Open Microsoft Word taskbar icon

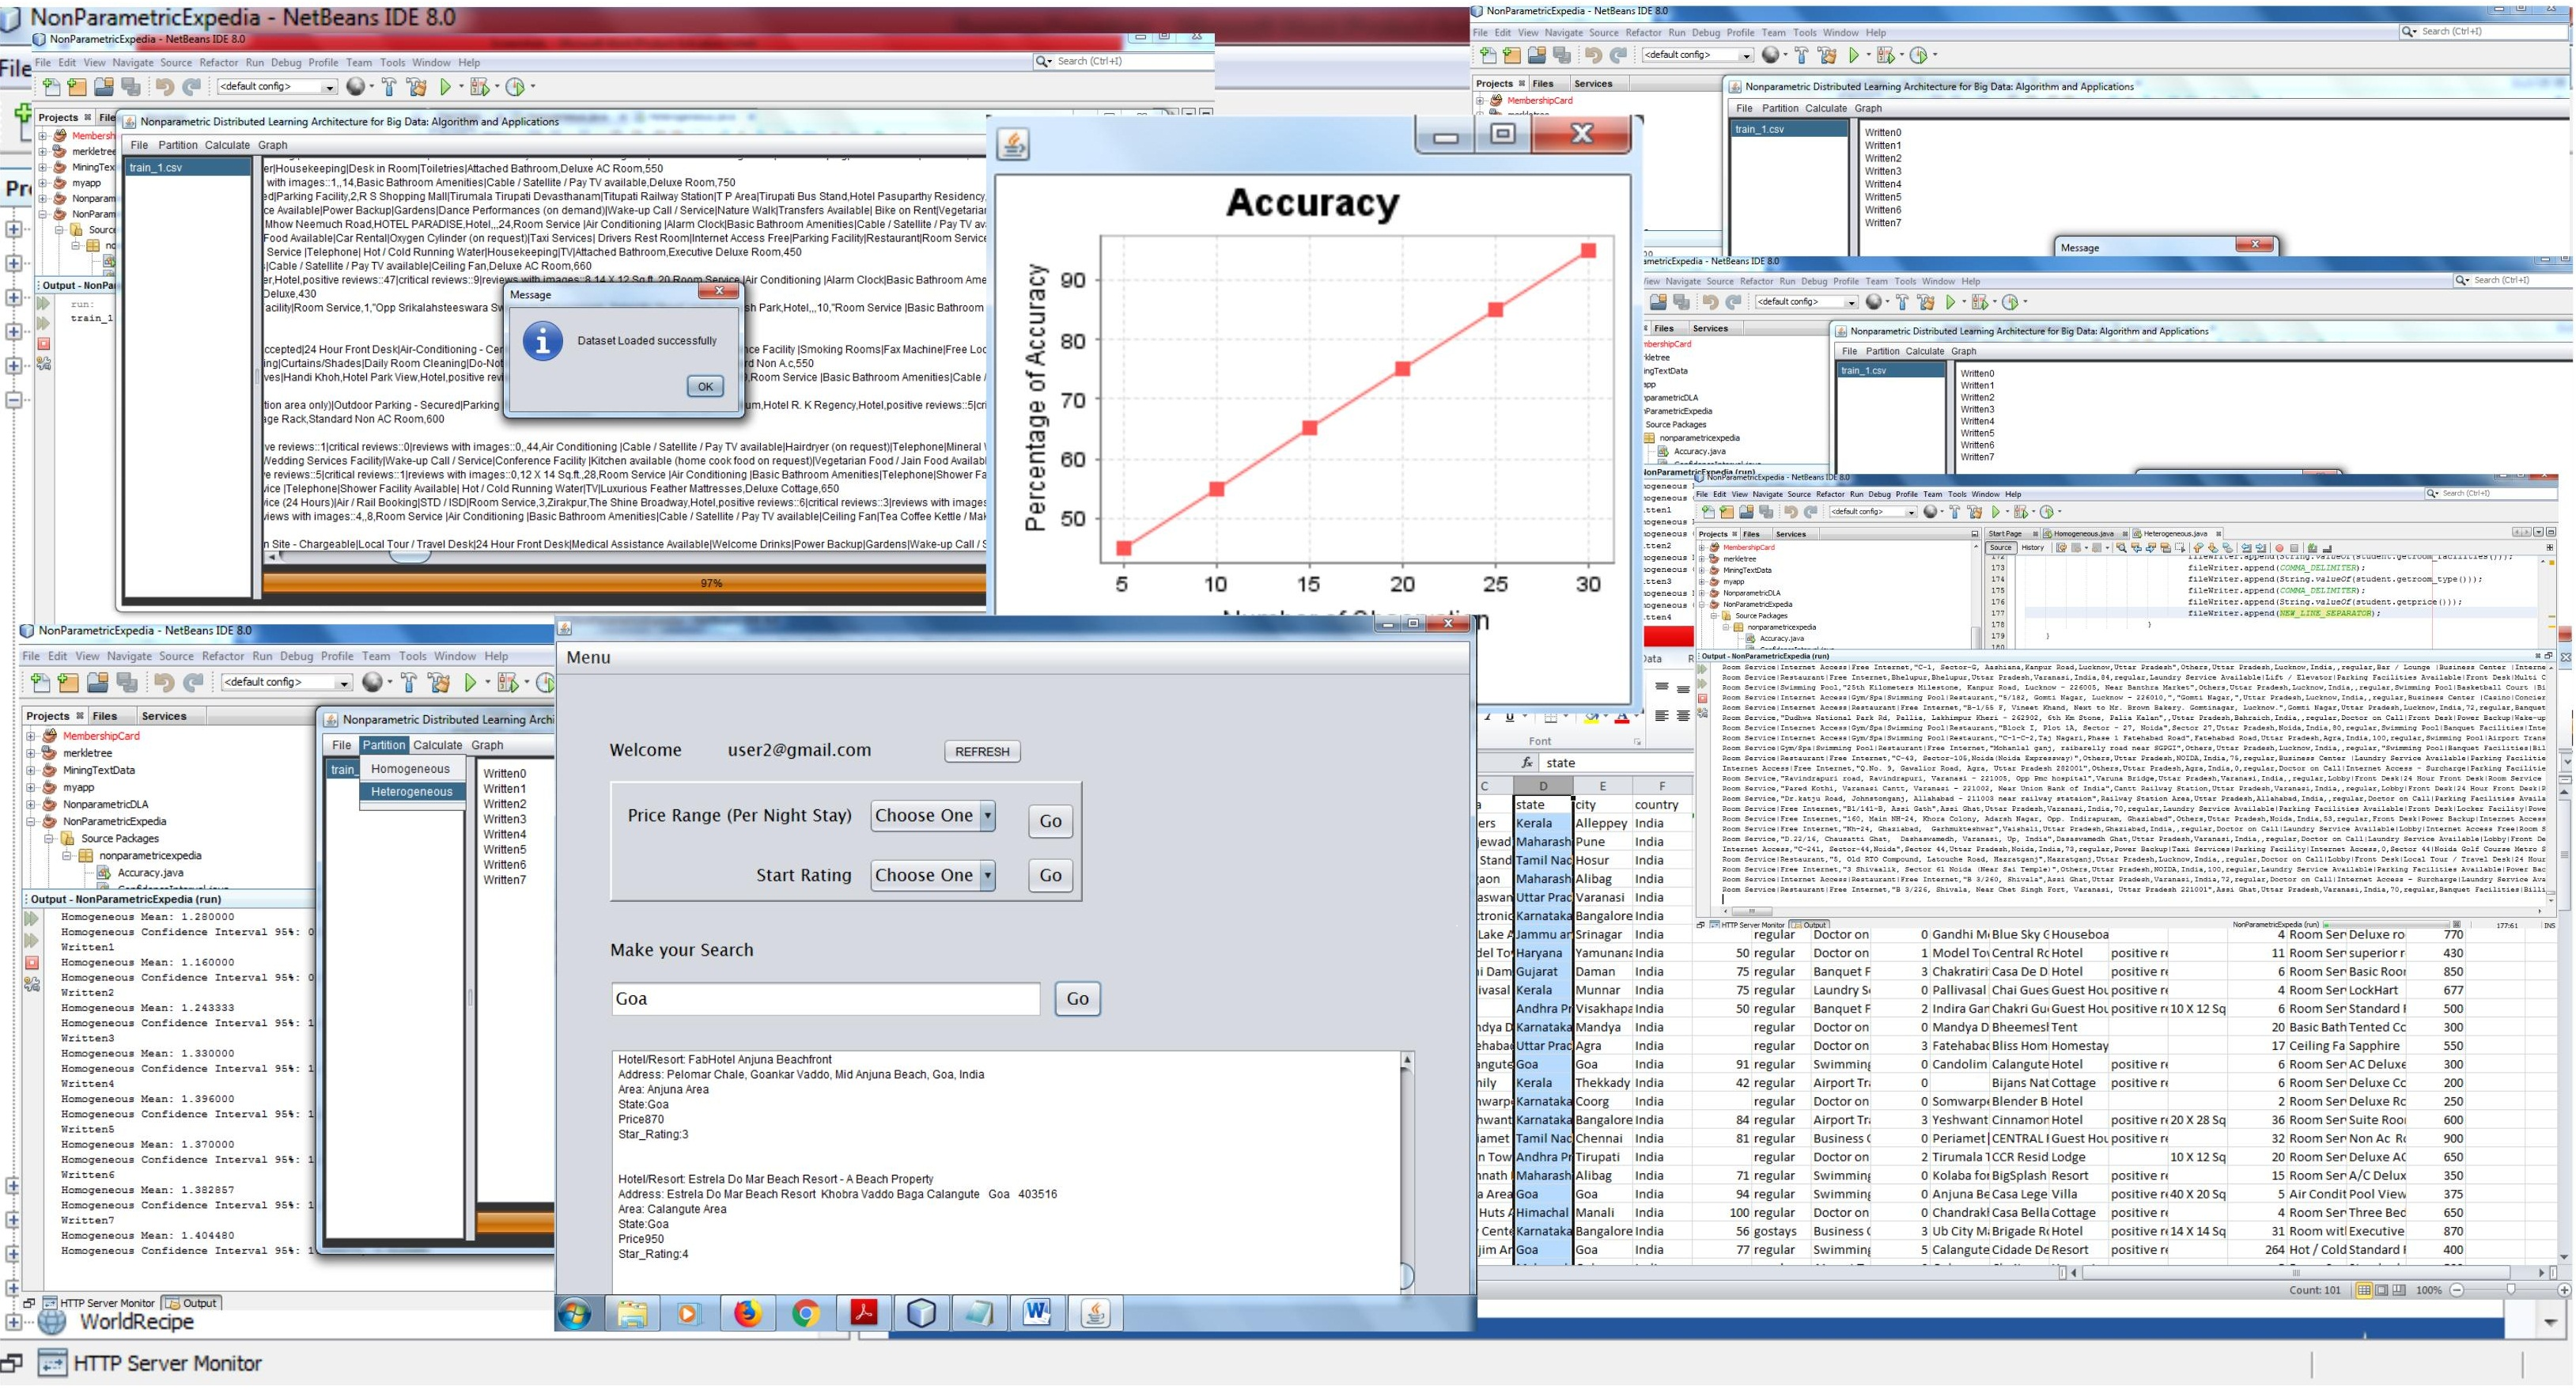coord(1037,1315)
